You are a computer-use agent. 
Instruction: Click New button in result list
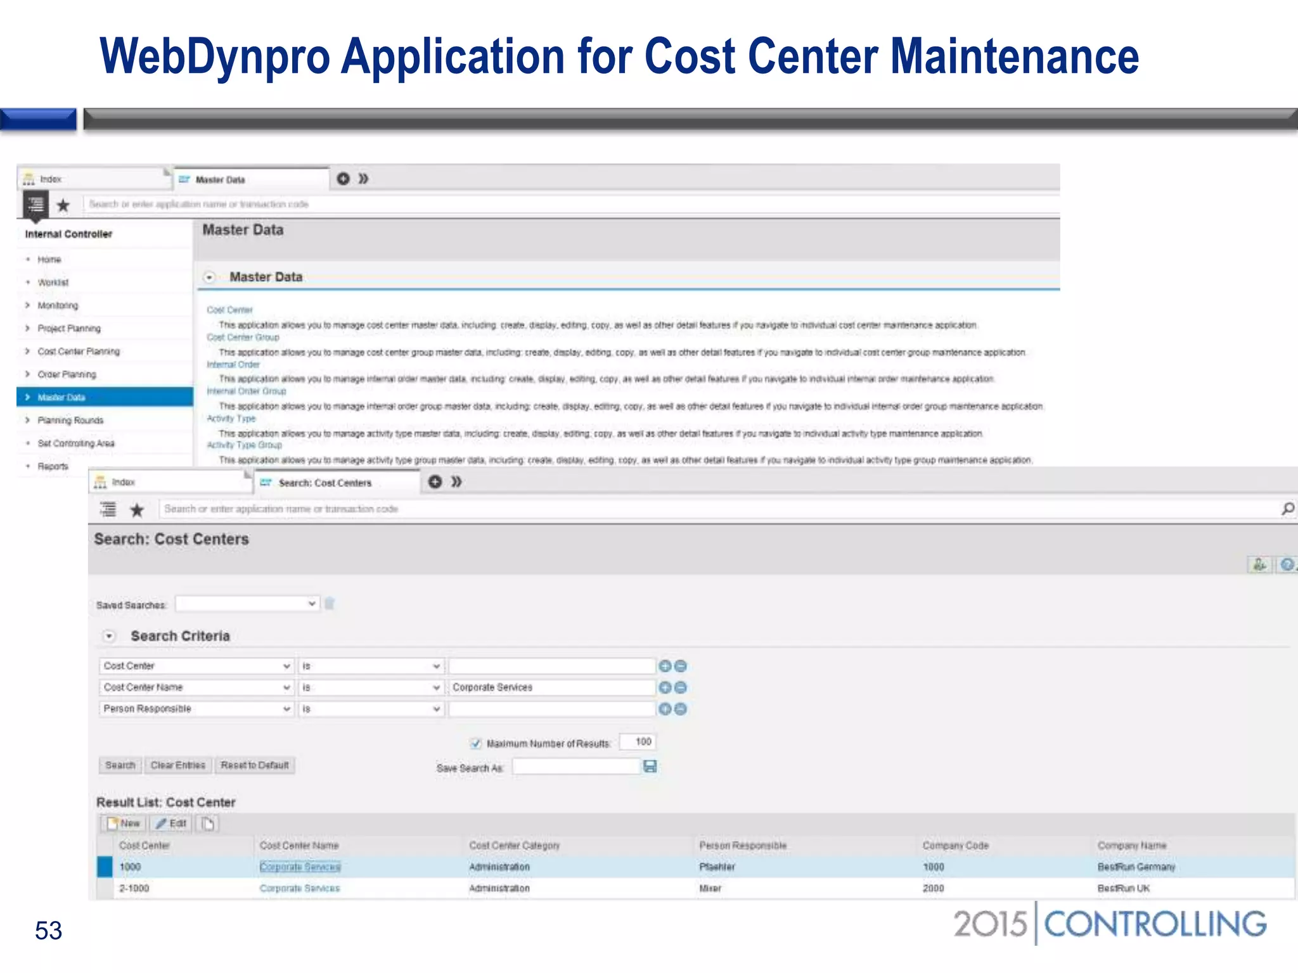pyautogui.click(x=124, y=824)
